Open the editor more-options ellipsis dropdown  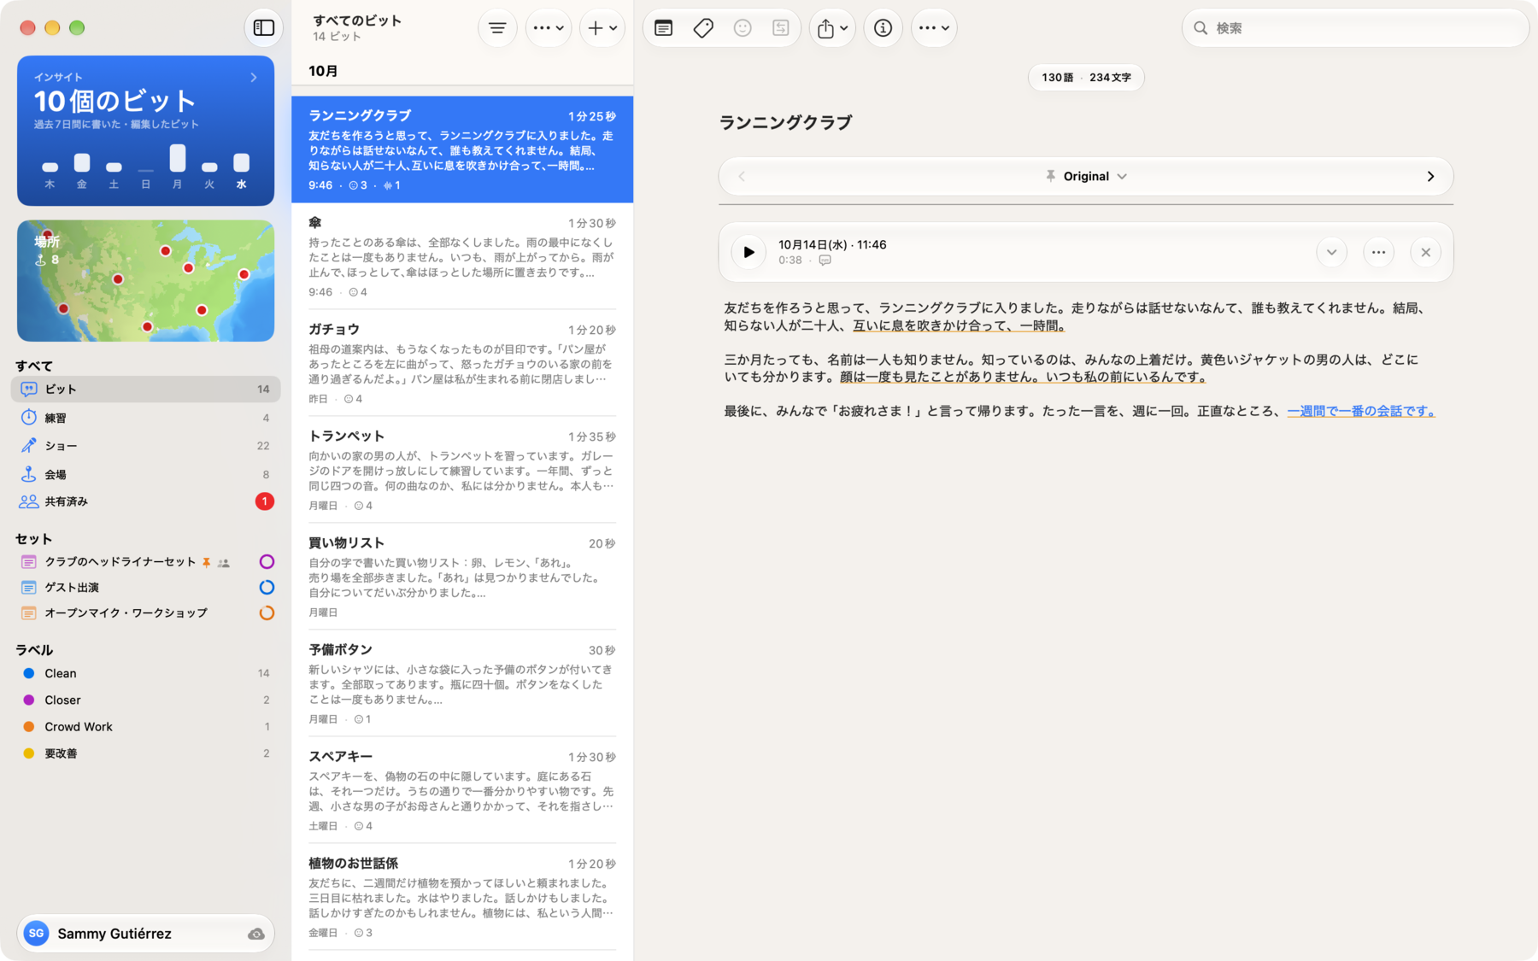click(934, 28)
